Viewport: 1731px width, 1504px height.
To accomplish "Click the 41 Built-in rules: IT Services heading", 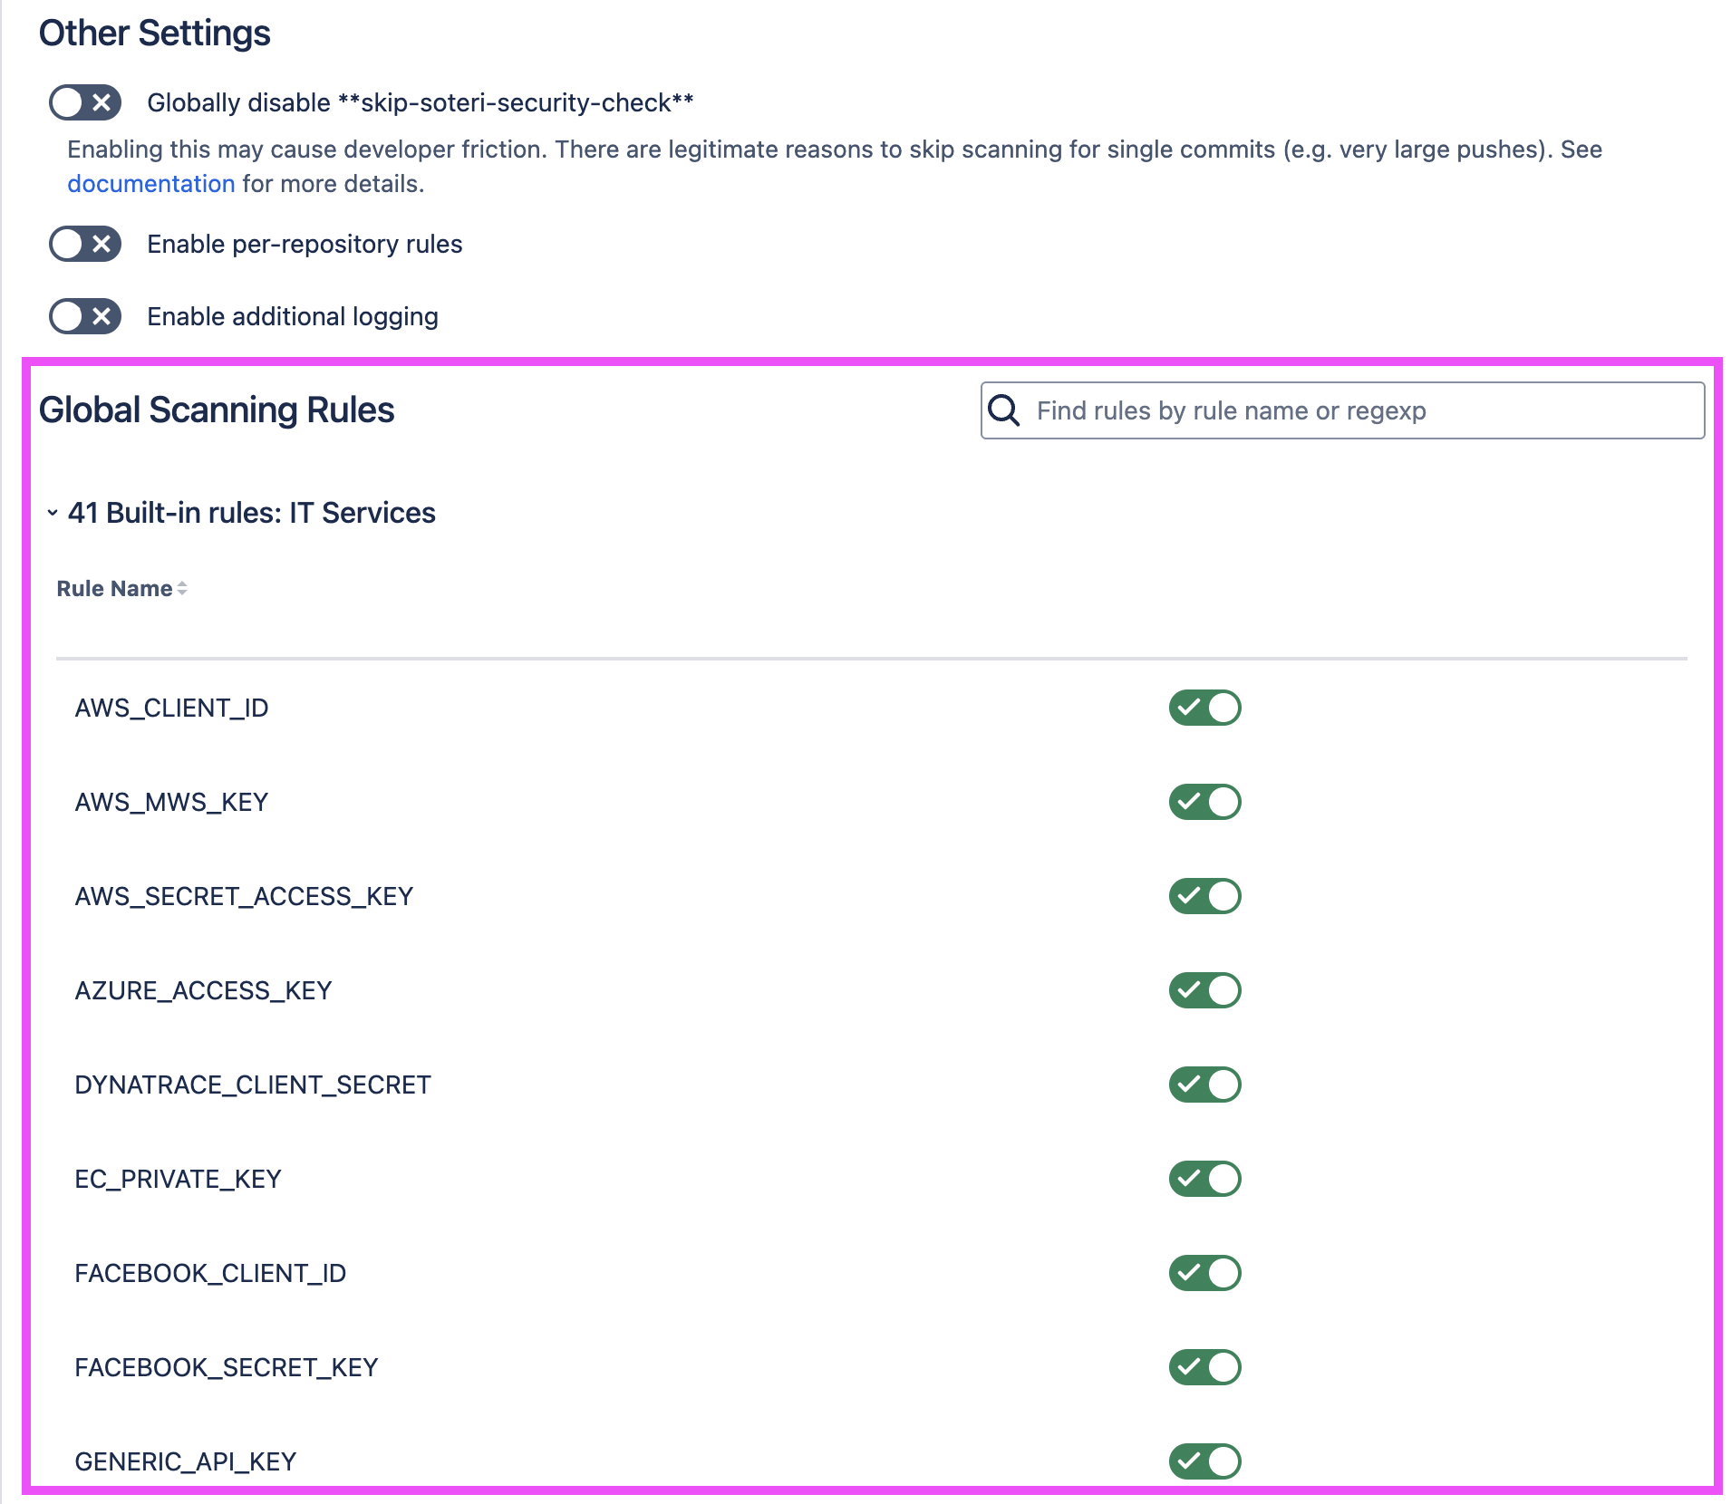I will click(252, 513).
